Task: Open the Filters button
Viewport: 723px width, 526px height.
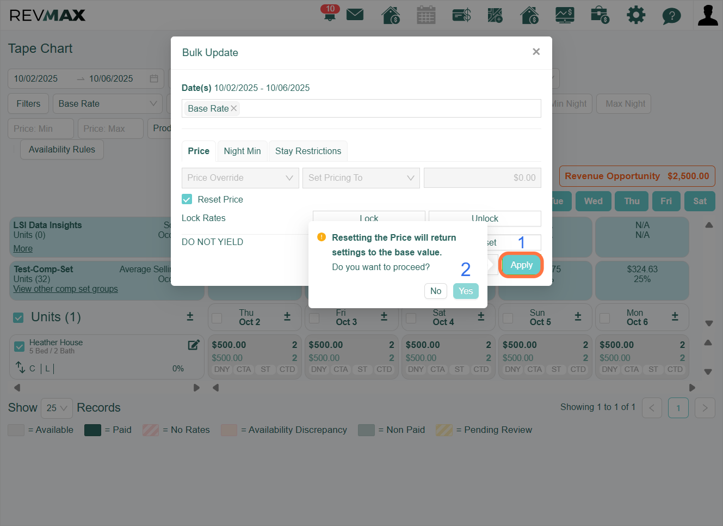Action: pos(28,103)
